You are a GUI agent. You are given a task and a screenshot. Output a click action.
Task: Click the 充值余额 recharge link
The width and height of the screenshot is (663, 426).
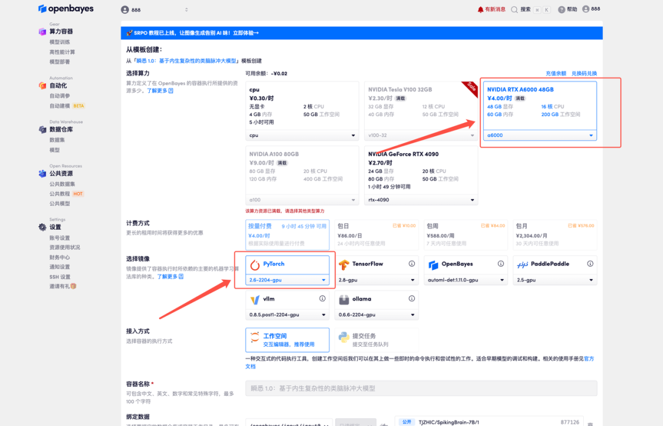pos(556,73)
